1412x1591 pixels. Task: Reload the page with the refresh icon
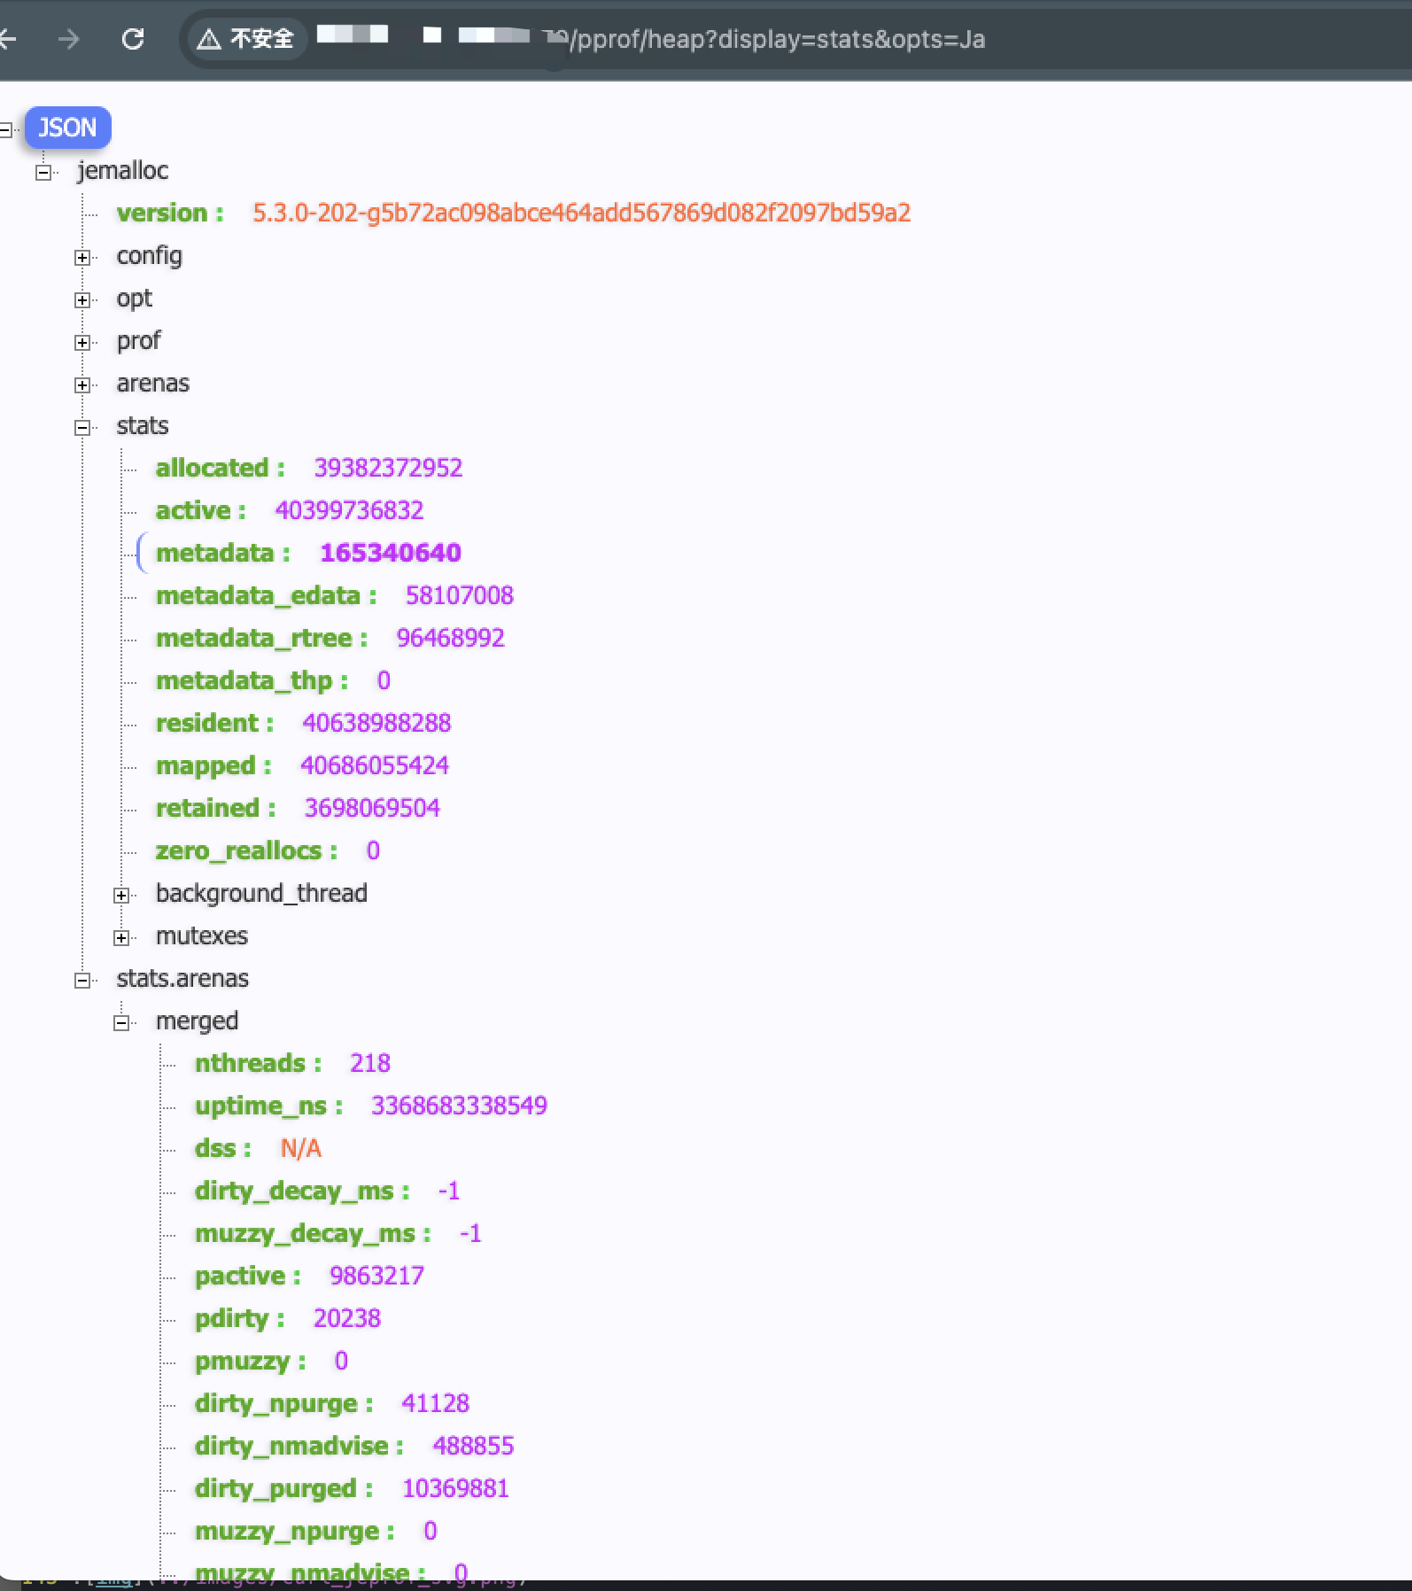(133, 39)
